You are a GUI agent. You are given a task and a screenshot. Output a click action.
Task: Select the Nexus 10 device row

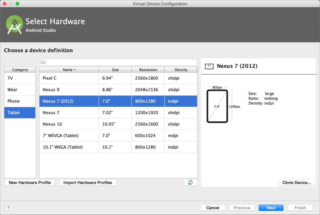tap(118, 124)
